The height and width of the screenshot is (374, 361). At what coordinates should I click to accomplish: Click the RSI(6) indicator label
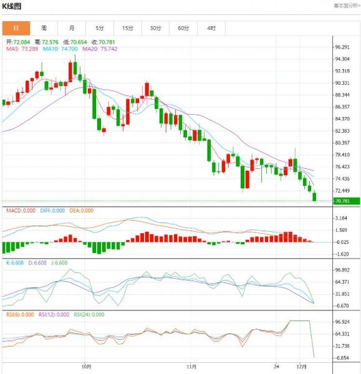pos(20,315)
